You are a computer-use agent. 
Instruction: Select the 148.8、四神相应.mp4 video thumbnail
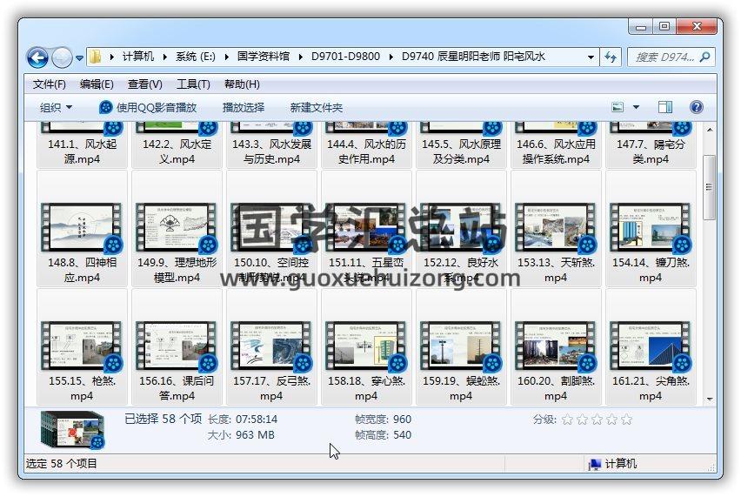(x=82, y=229)
